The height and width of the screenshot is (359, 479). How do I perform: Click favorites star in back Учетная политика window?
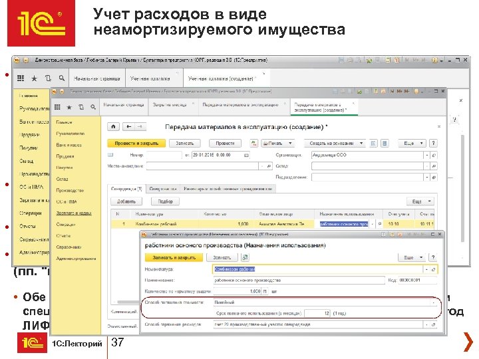34,78
